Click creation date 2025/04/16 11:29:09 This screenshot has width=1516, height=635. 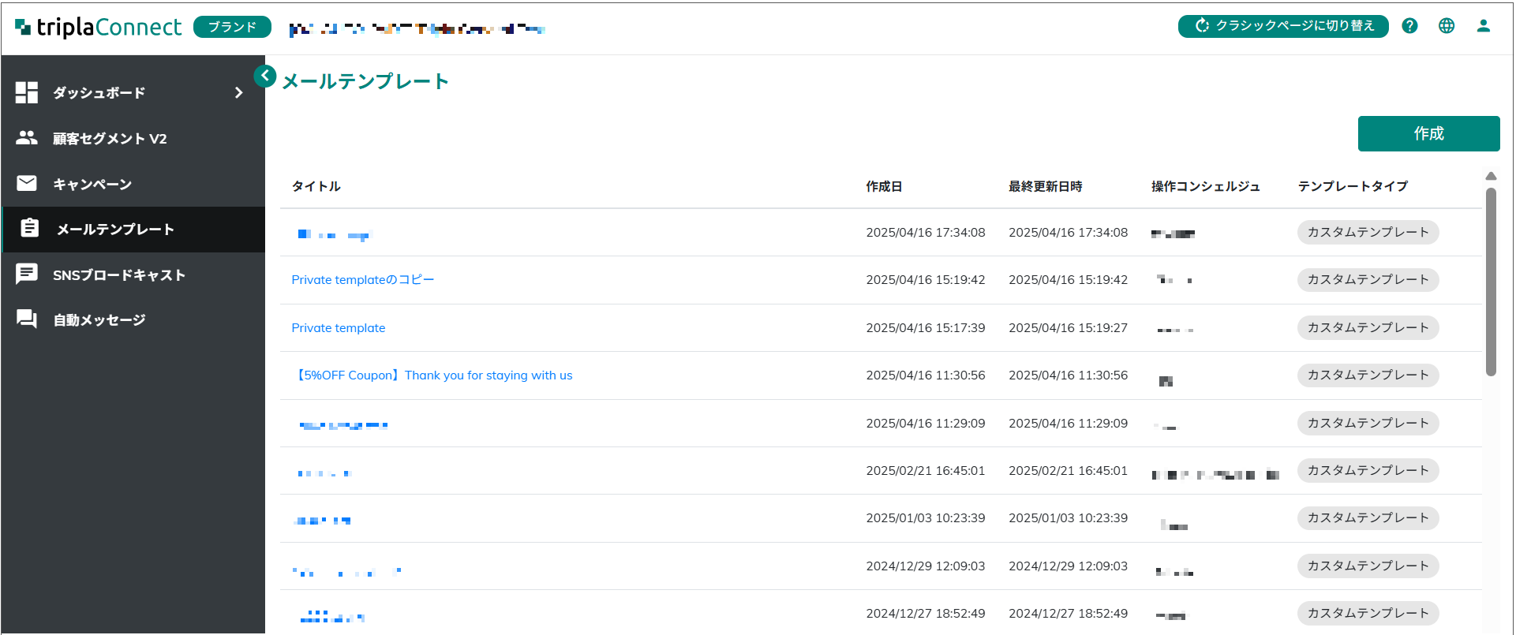pyautogui.click(x=926, y=424)
